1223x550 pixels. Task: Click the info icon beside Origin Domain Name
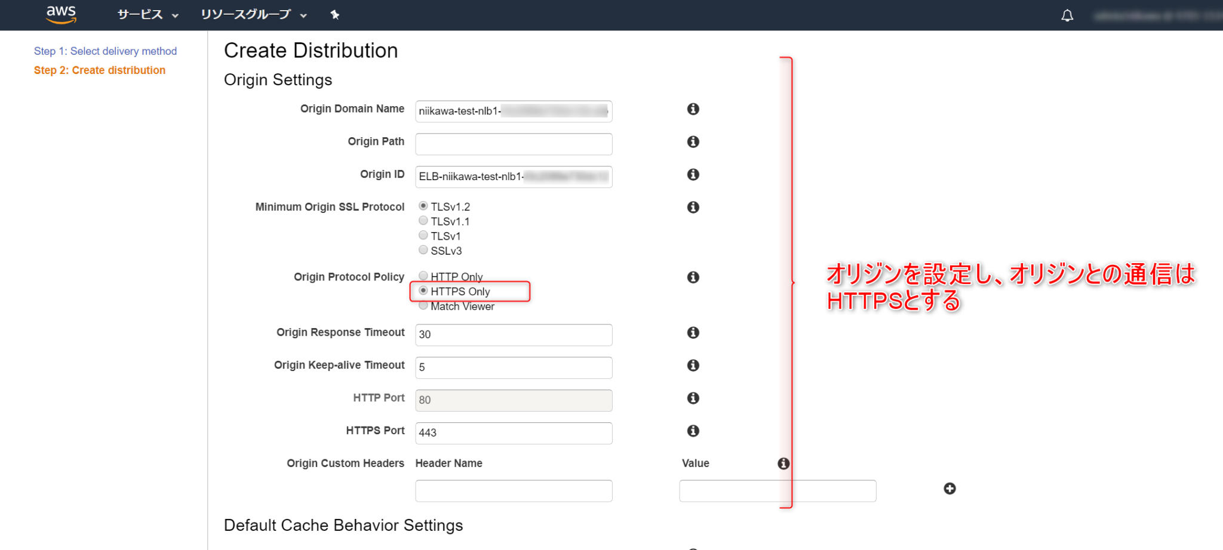click(693, 109)
